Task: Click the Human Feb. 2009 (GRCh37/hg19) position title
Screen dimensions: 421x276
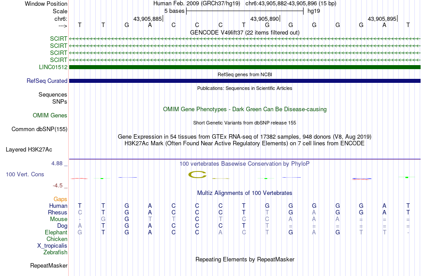Action: click(198, 4)
